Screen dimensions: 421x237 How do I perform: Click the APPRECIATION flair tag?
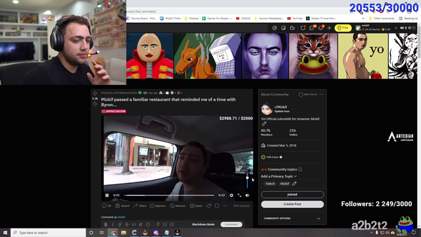(114, 111)
